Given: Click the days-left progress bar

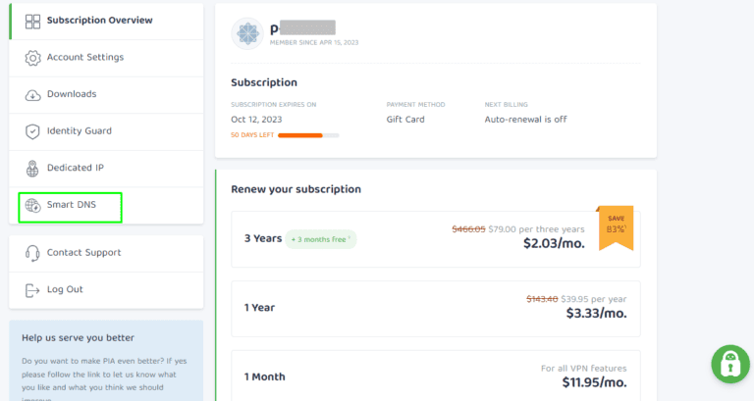Looking at the screenshot, I should click(x=308, y=134).
